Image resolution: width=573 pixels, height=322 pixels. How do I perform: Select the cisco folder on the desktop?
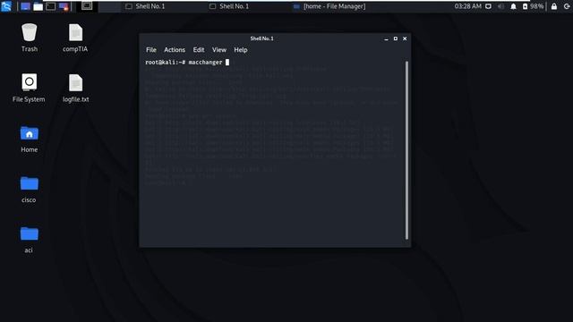pos(29,189)
